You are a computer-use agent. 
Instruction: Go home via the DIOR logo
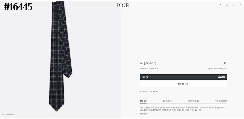(123, 5)
